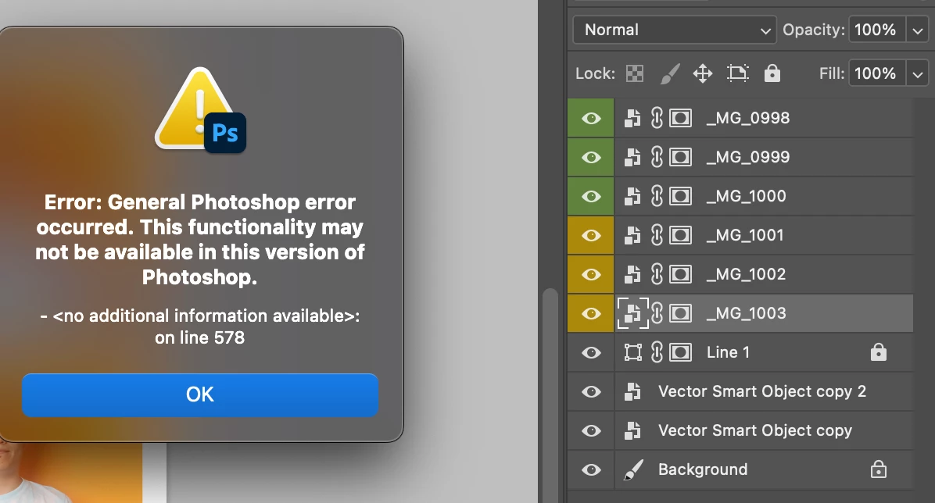Select the _MG_0999 layer name
The height and width of the screenshot is (503, 935).
click(747, 157)
